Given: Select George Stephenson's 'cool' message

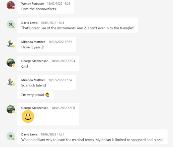Looking at the screenshot, I should click(x=48, y=64).
